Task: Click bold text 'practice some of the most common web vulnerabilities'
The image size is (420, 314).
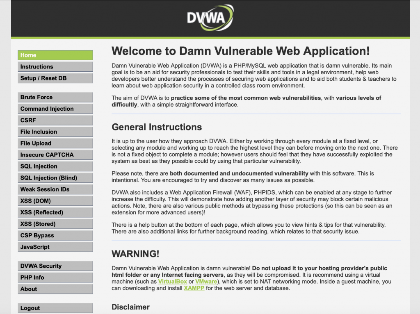Action: pos(246,98)
